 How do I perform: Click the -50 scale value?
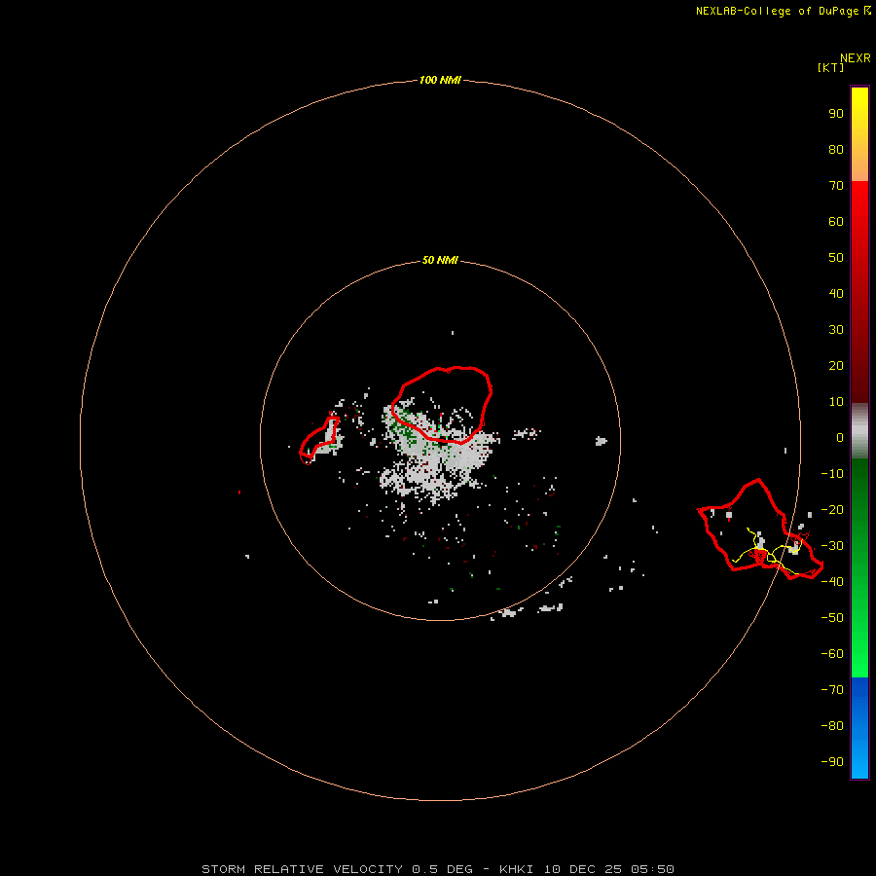pos(832,618)
